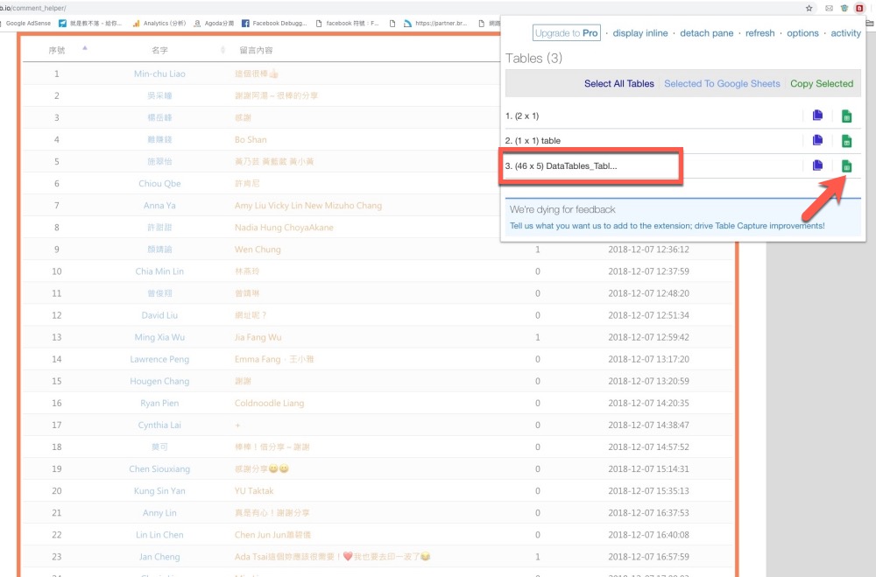Viewport: 876px width, 577px height.
Task: Export table 2 (1 x 1) to Google Sheets
Action: [x=846, y=141]
